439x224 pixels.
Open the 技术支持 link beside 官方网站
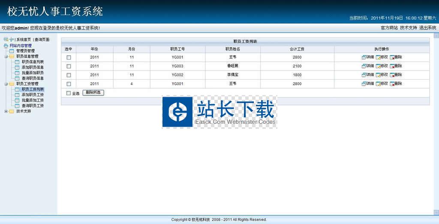point(409,28)
